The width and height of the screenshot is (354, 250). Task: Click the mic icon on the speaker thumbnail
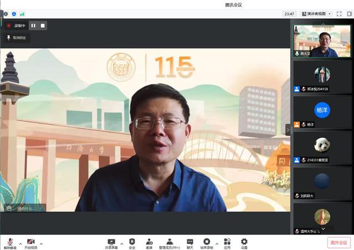[x=297, y=54]
